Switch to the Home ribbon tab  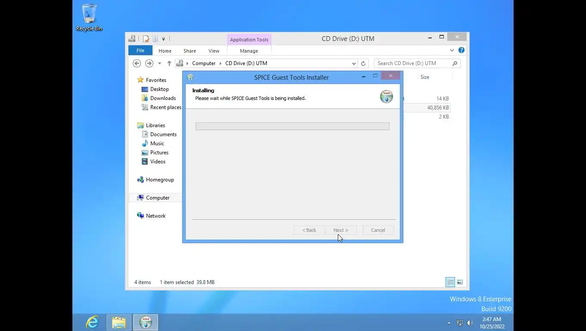[x=165, y=51]
